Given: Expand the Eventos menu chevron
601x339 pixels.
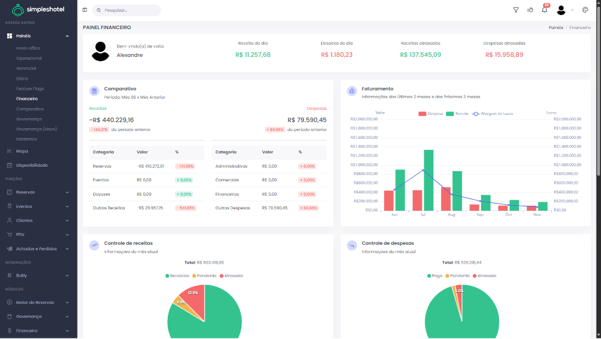Looking at the screenshot, I should [x=67, y=206].
